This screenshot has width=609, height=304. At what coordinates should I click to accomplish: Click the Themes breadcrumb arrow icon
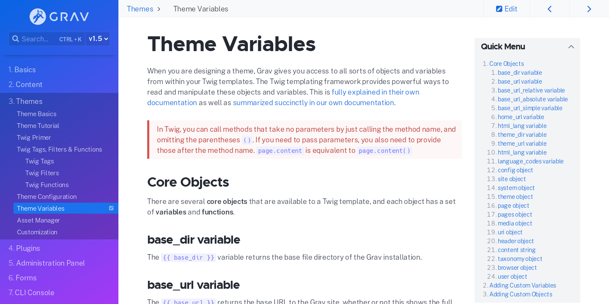click(x=159, y=8)
